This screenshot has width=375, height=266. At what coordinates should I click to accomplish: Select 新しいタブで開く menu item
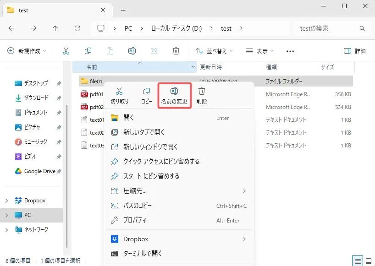[x=144, y=132]
